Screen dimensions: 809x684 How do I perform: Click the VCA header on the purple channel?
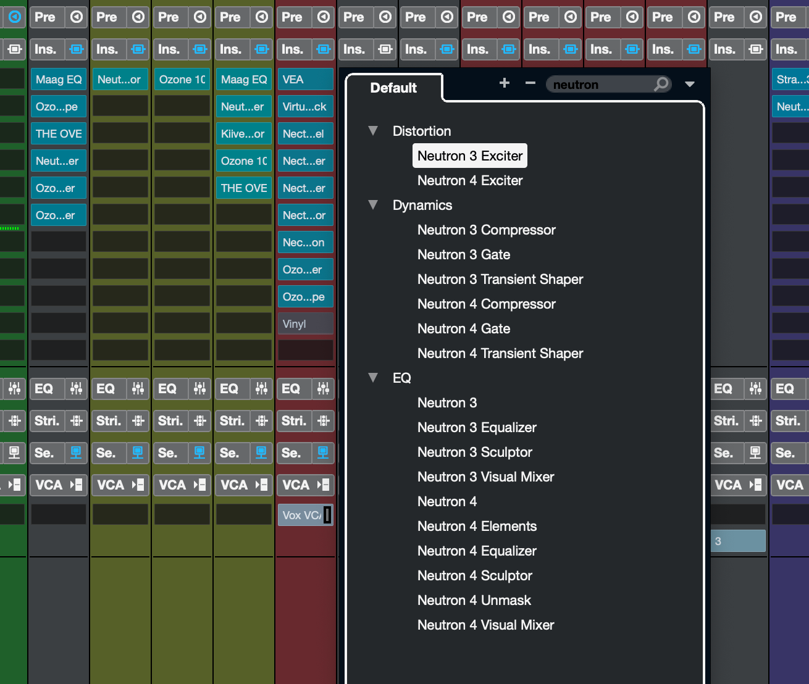(x=789, y=485)
